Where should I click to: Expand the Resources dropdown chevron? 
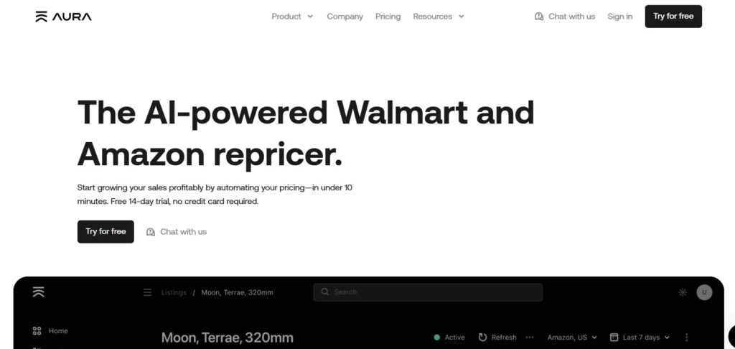coord(462,17)
